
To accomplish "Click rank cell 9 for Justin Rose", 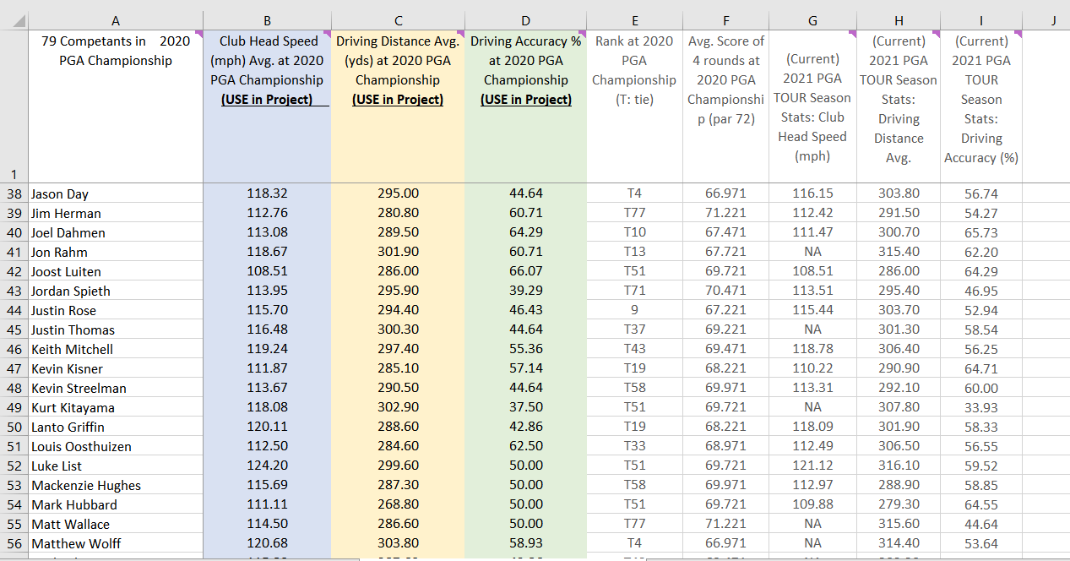I will [x=634, y=310].
